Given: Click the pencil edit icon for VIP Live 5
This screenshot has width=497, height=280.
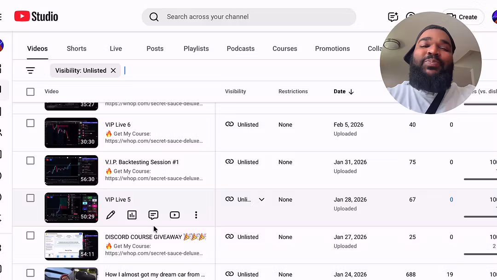Looking at the screenshot, I should tap(110, 215).
